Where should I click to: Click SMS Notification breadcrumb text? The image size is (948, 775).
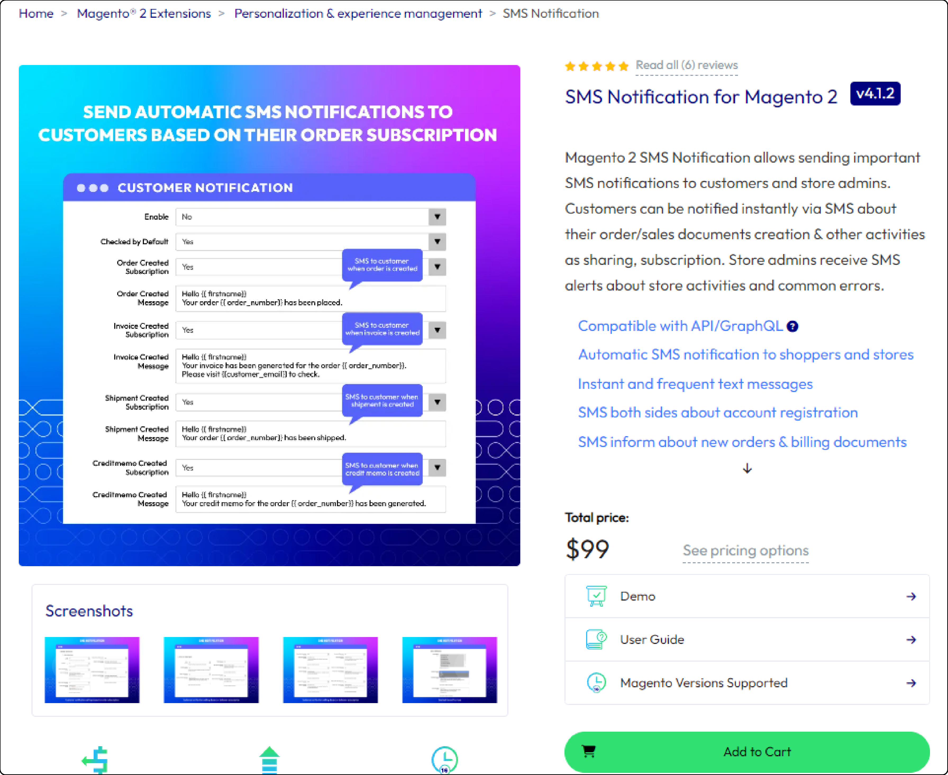pos(551,13)
